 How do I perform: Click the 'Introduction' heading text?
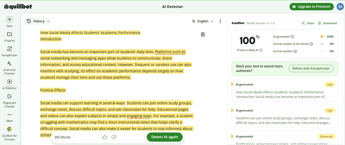tap(51, 39)
